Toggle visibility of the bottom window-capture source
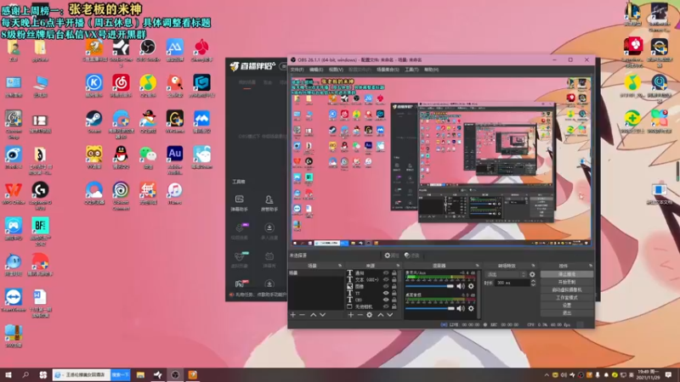Image resolution: width=680 pixels, height=382 pixels. (386, 306)
